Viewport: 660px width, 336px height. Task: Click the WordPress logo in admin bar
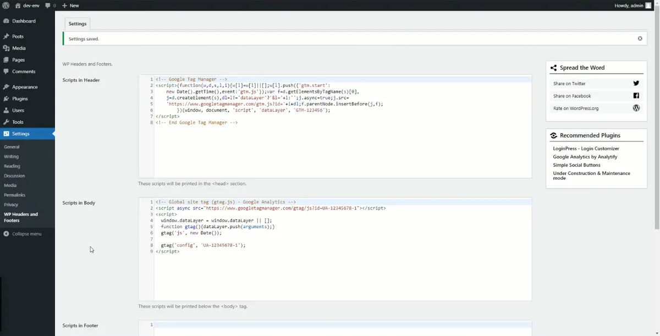point(5,5)
